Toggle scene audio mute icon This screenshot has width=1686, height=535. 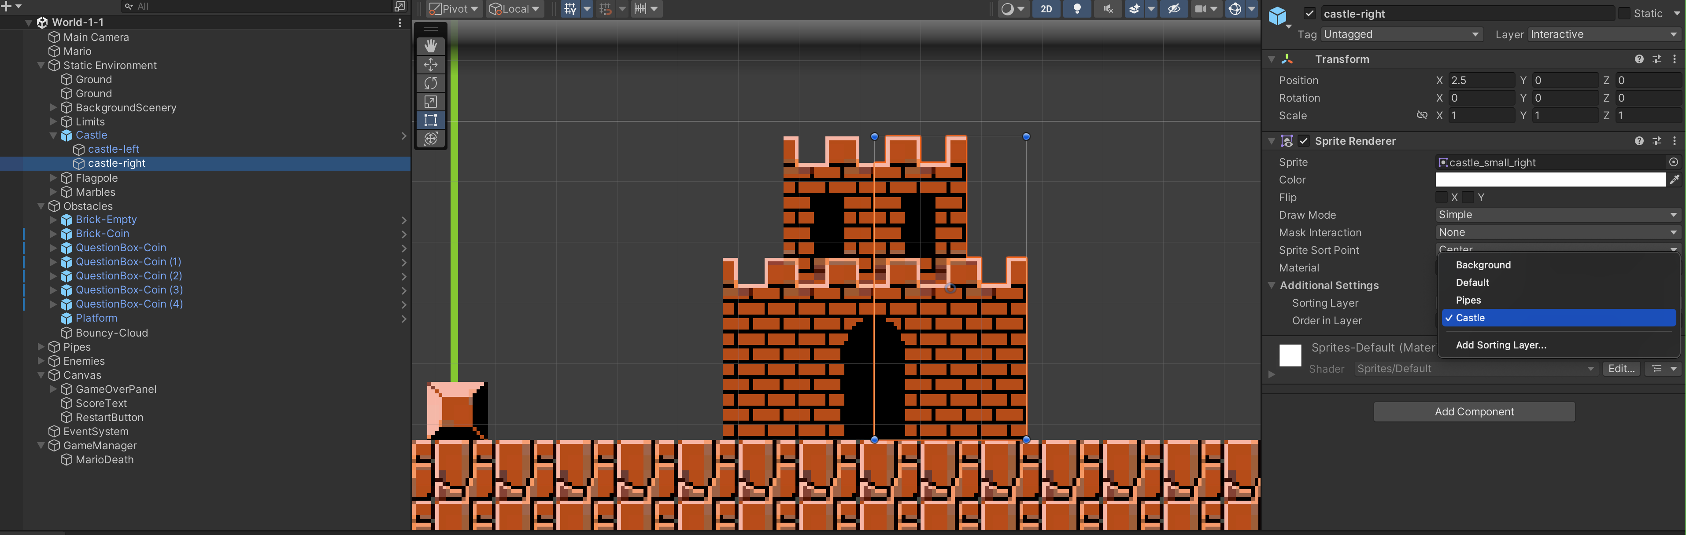click(x=1107, y=8)
